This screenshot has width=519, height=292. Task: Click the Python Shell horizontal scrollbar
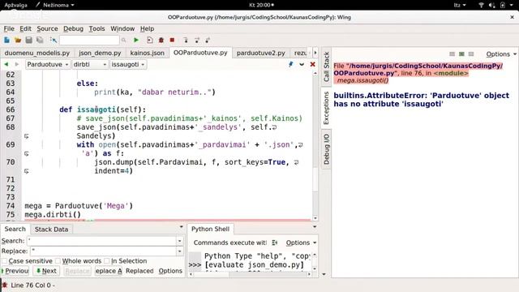250,274
